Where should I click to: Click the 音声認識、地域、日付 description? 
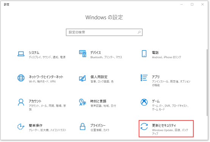[103, 106]
